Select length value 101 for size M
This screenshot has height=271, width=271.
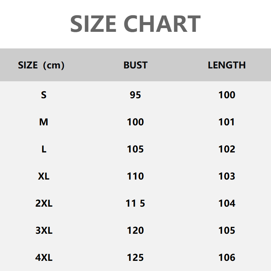coord(227,122)
